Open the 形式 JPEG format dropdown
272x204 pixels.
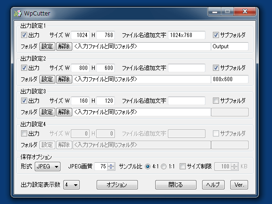coord(47,166)
